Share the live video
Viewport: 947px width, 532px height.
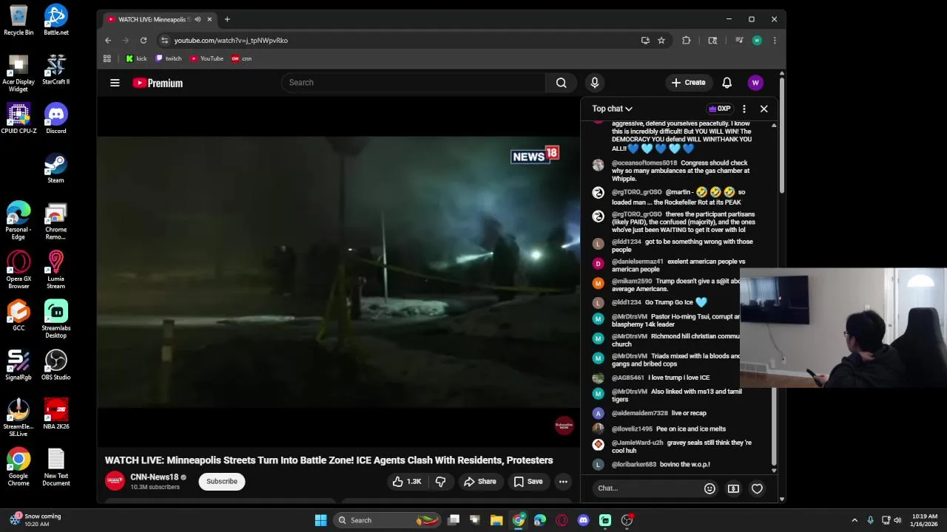click(479, 482)
